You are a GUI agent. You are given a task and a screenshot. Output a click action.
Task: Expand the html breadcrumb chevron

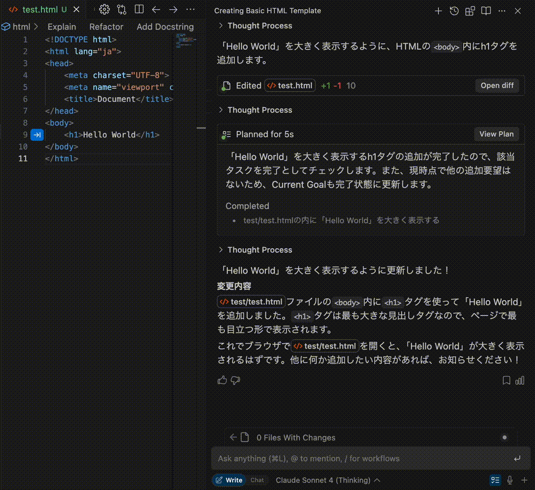point(36,27)
